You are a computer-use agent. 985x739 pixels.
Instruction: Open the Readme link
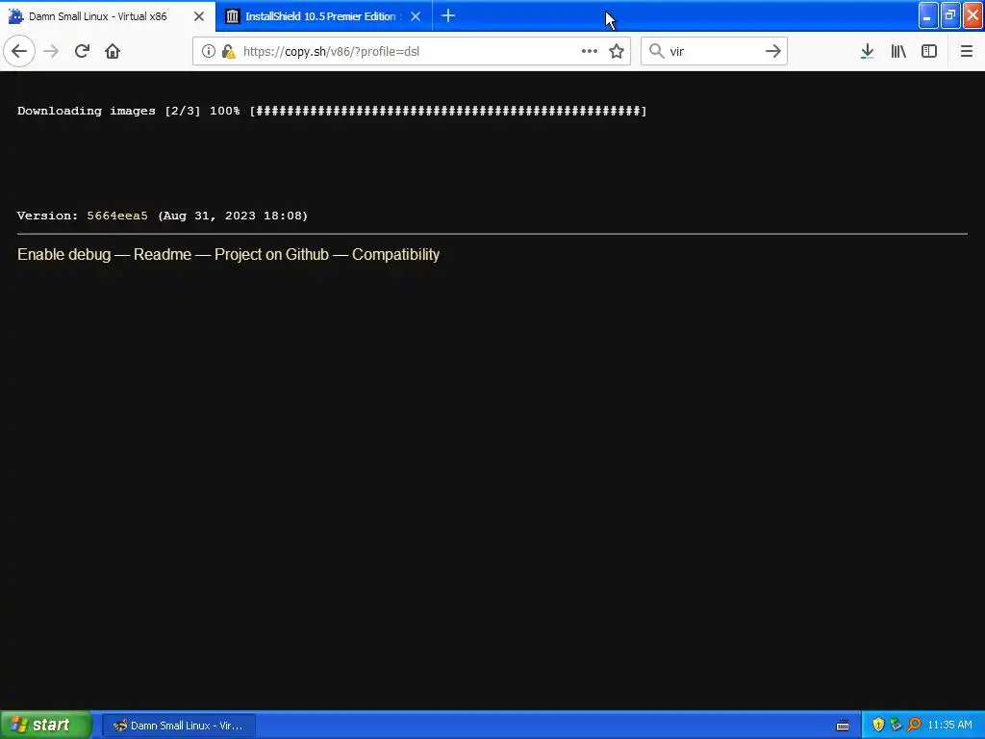point(162,254)
